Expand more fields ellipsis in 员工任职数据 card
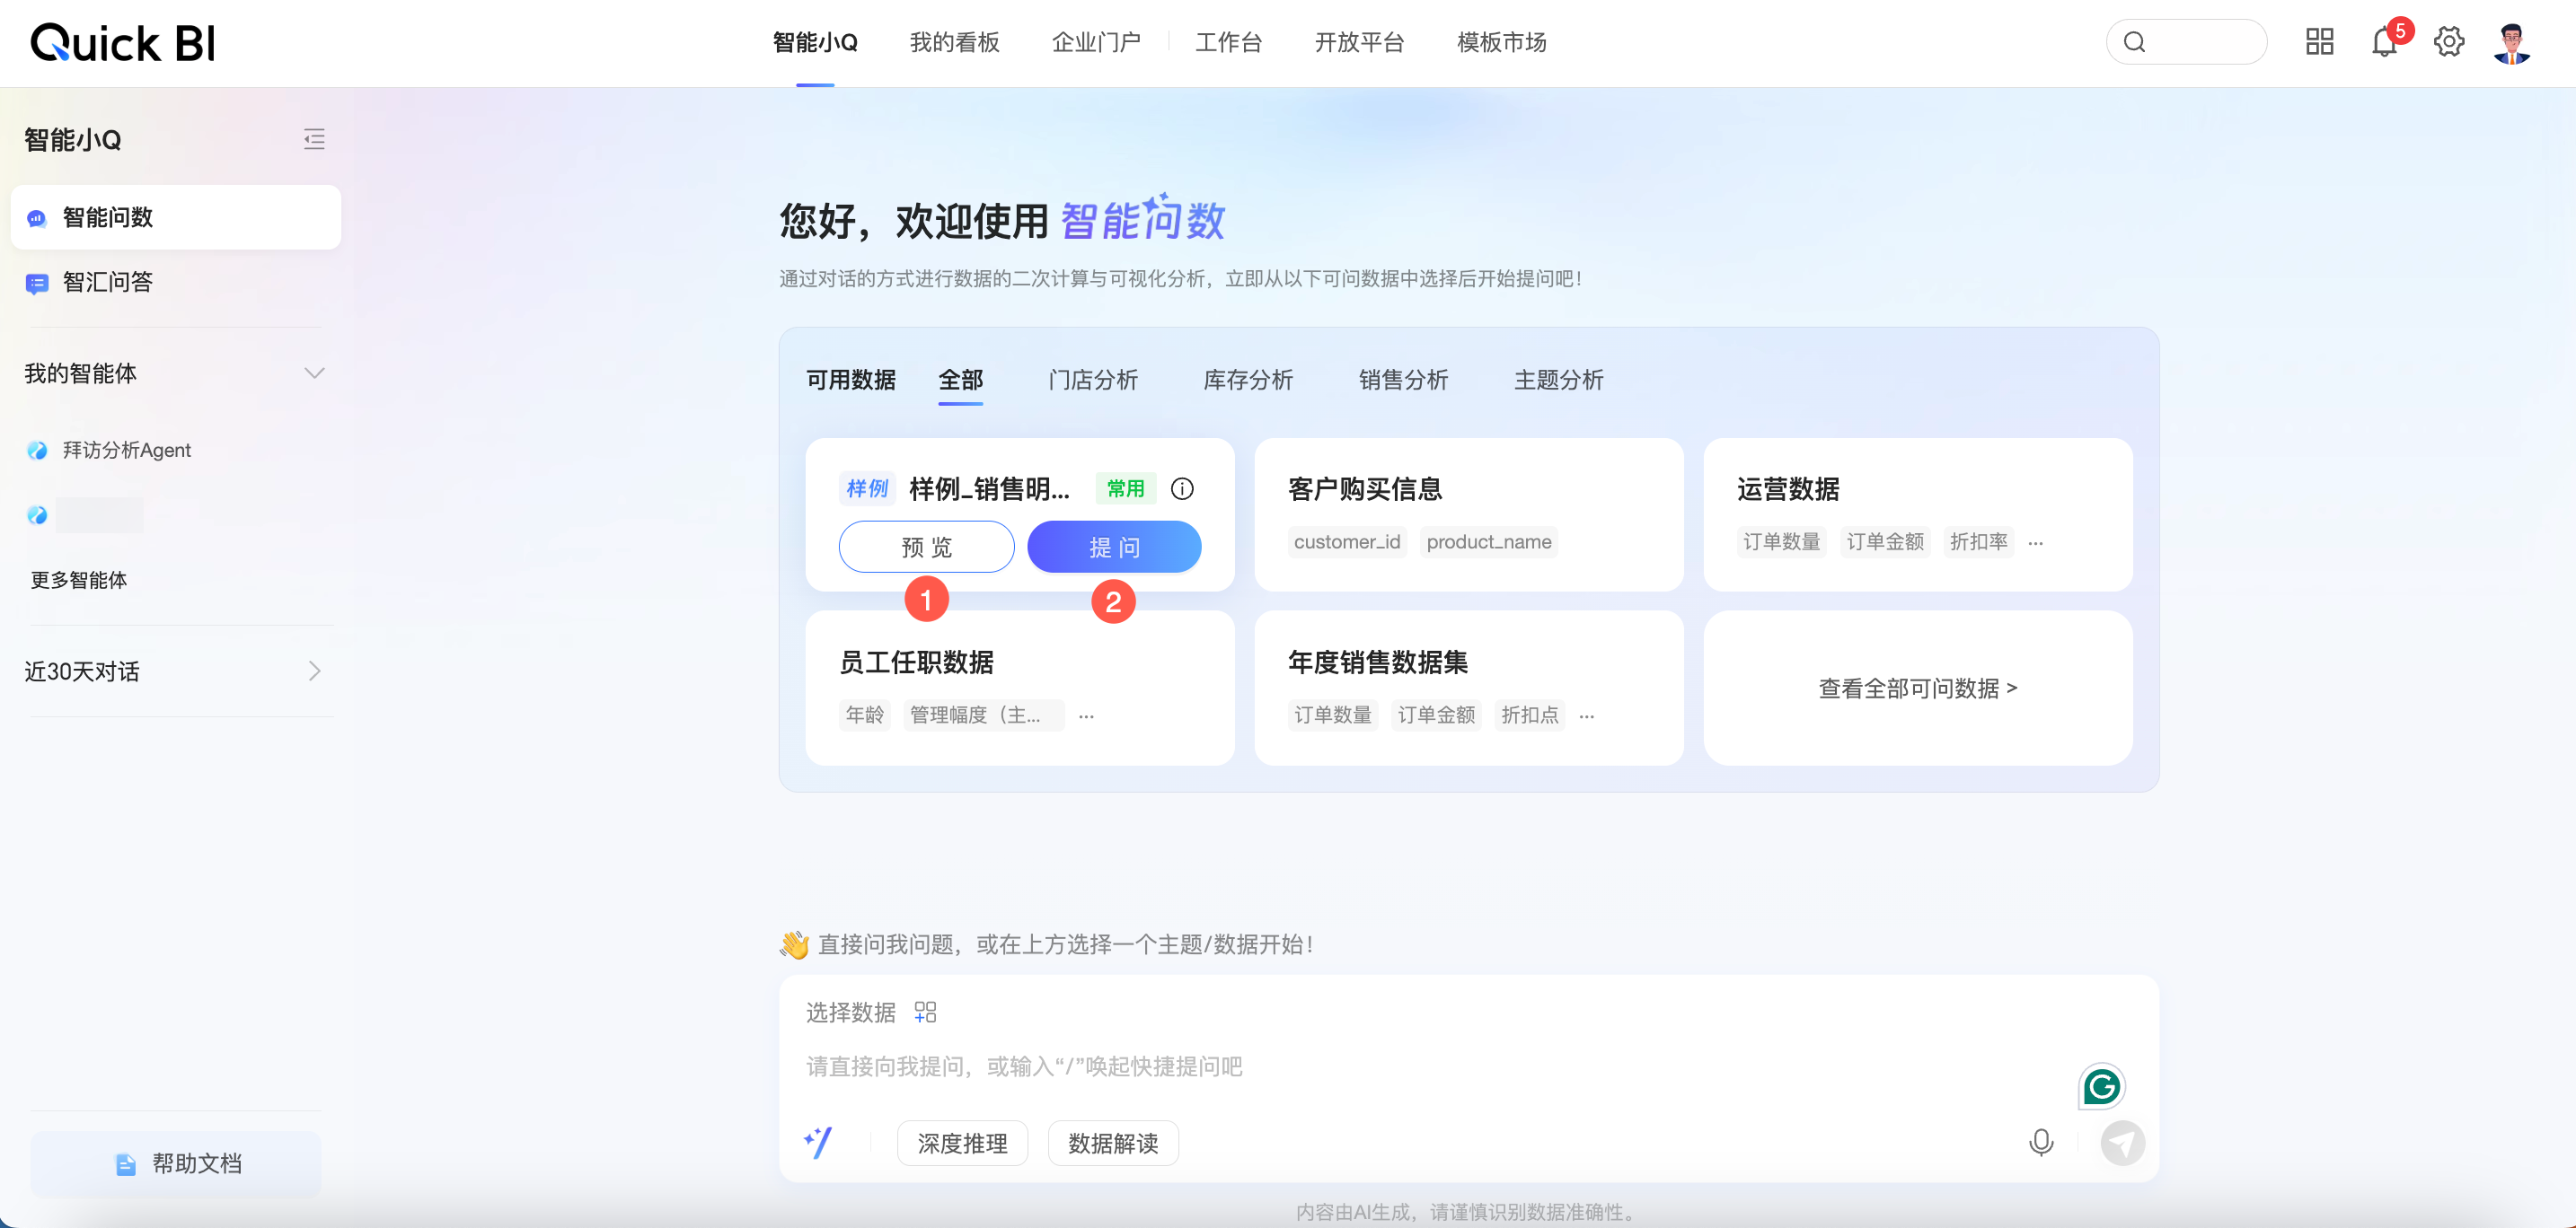The image size is (2576, 1228). [1086, 715]
